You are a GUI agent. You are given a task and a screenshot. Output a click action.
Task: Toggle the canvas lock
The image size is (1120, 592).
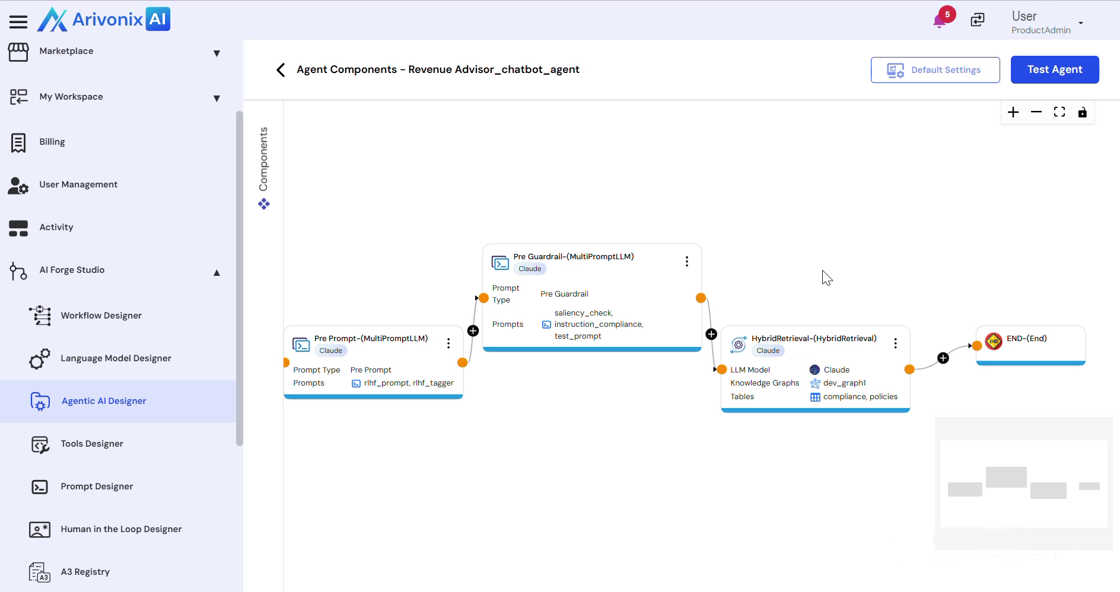pyautogui.click(x=1082, y=113)
